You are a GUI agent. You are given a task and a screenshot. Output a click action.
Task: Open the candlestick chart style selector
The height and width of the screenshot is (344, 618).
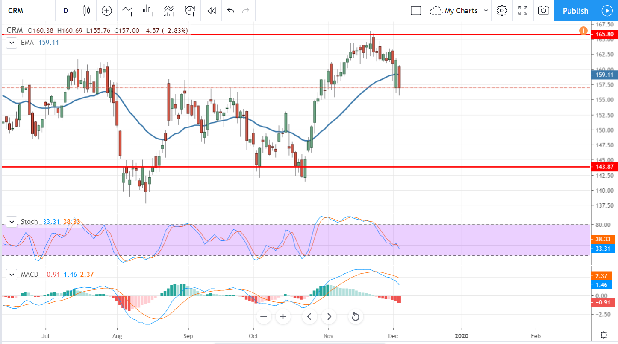point(86,11)
